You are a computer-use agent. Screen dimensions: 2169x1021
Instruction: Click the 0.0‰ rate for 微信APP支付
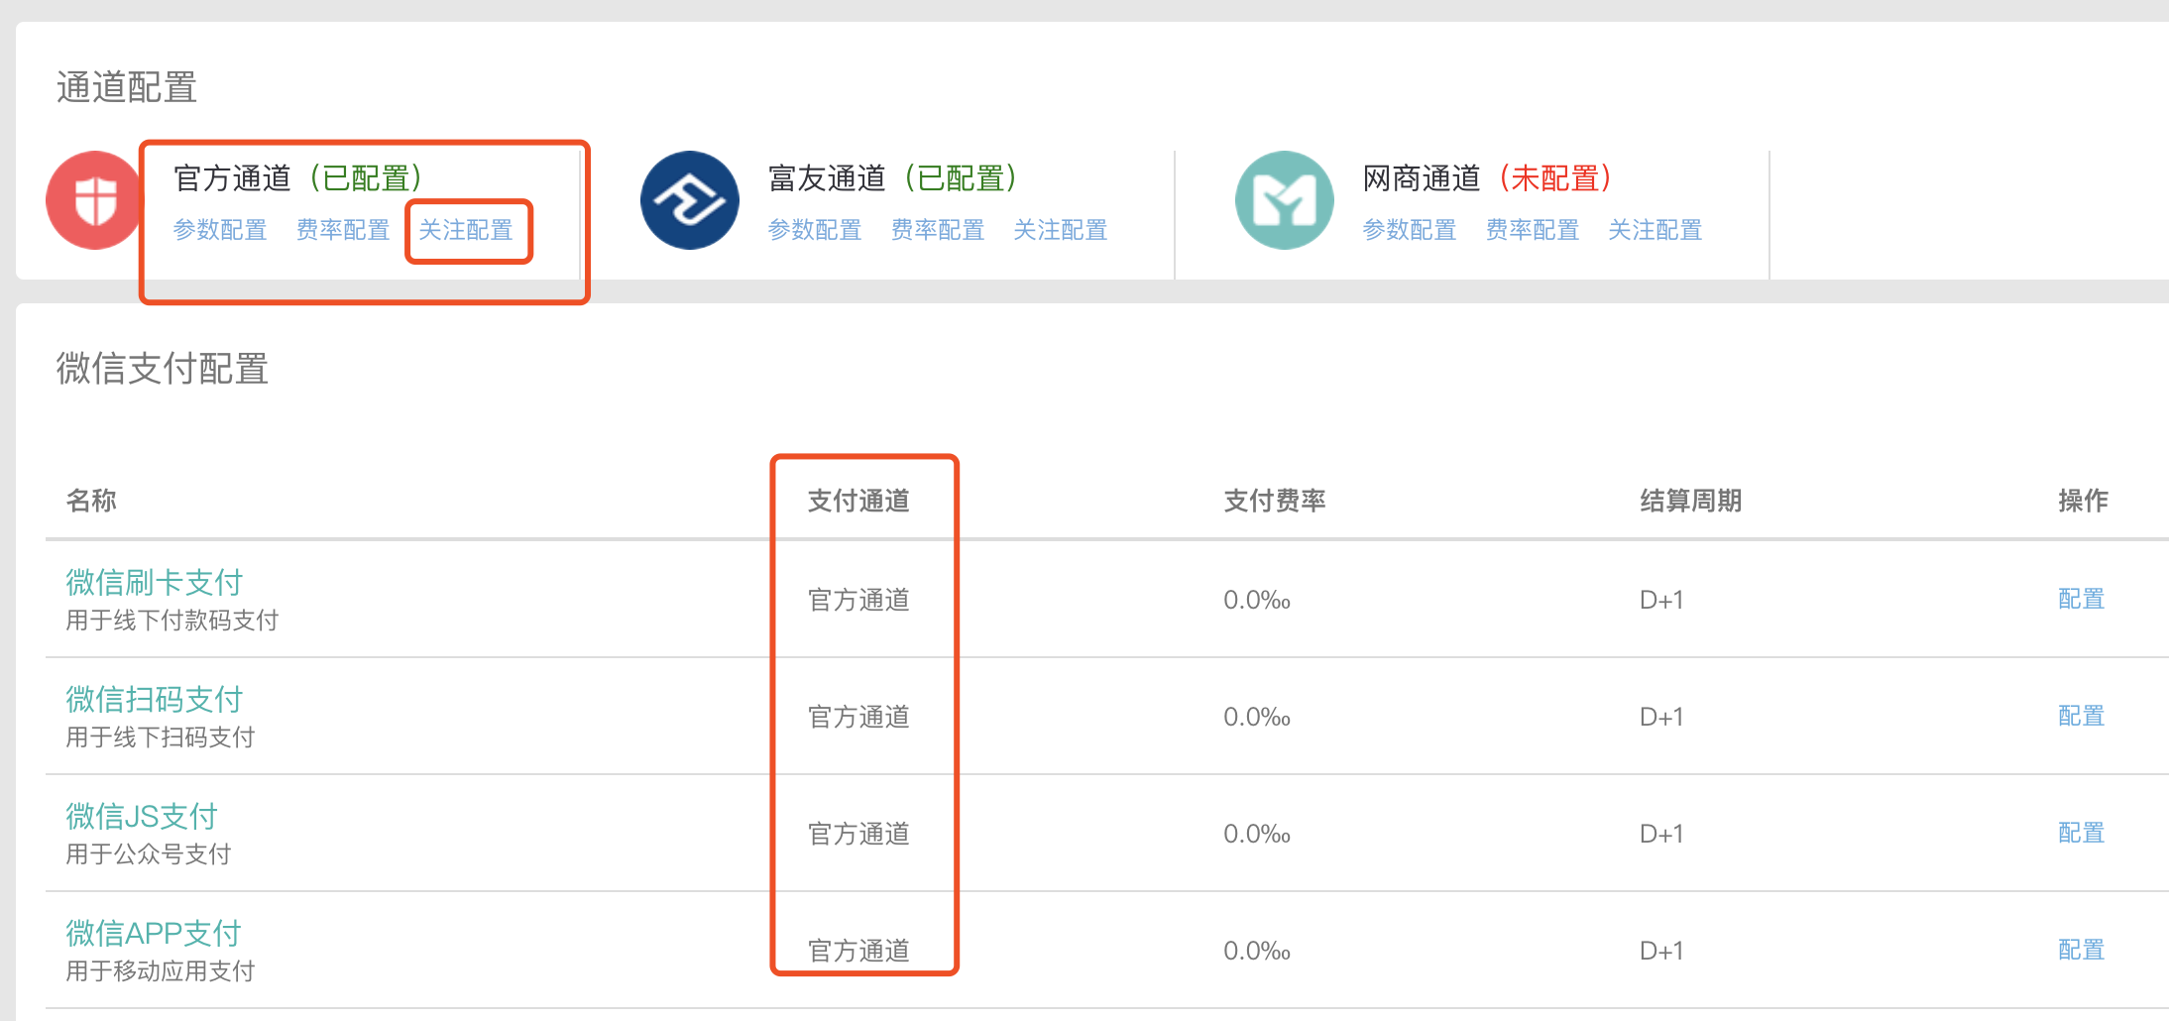tap(1257, 951)
